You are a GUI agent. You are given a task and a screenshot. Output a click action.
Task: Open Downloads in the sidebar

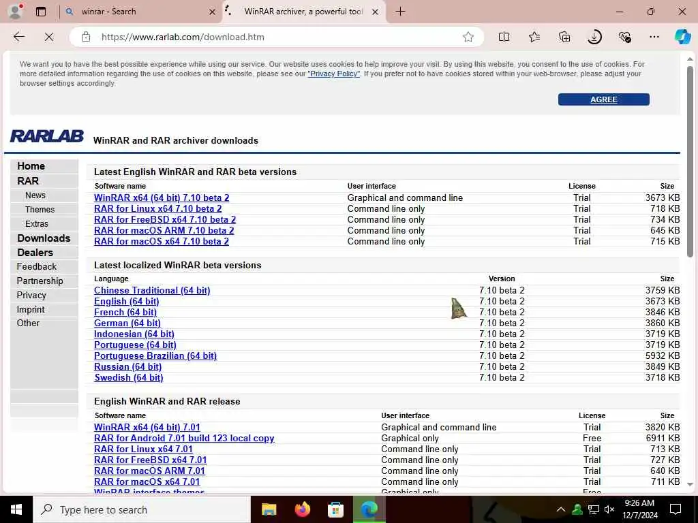[x=44, y=238]
